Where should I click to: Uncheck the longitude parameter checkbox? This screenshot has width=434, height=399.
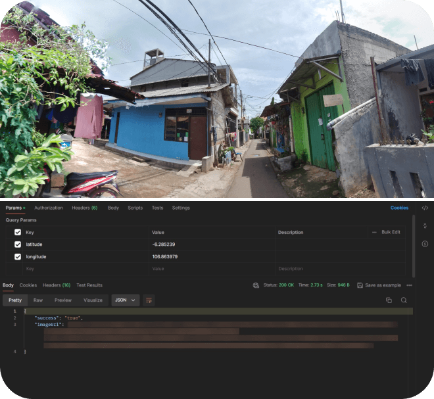click(x=18, y=256)
